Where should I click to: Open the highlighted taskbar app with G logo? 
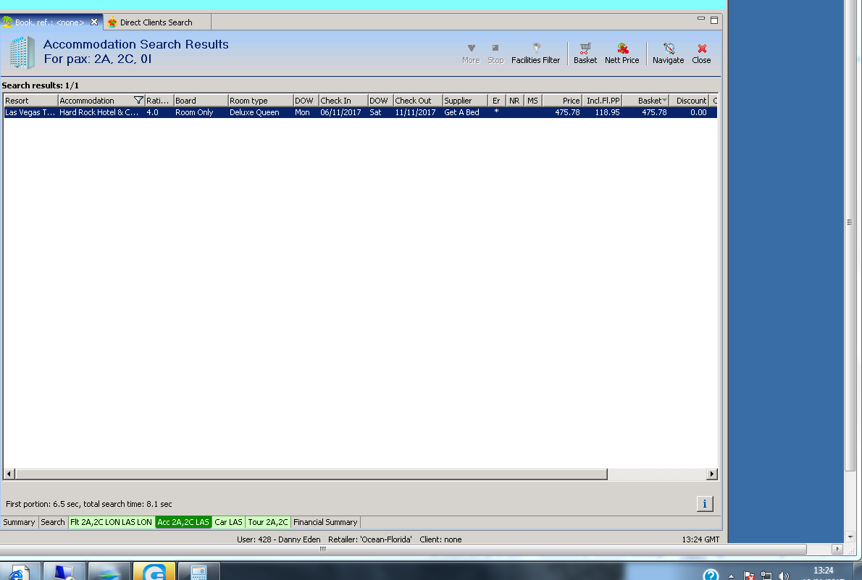pos(154,571)
